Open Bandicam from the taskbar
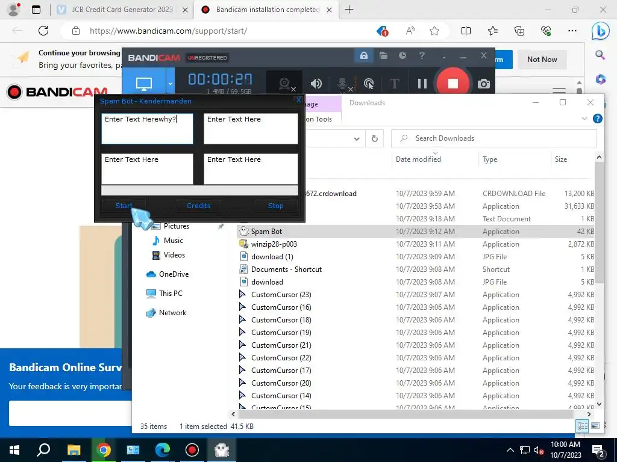This screenshot has height=462, width=617. tap(192, 450)
